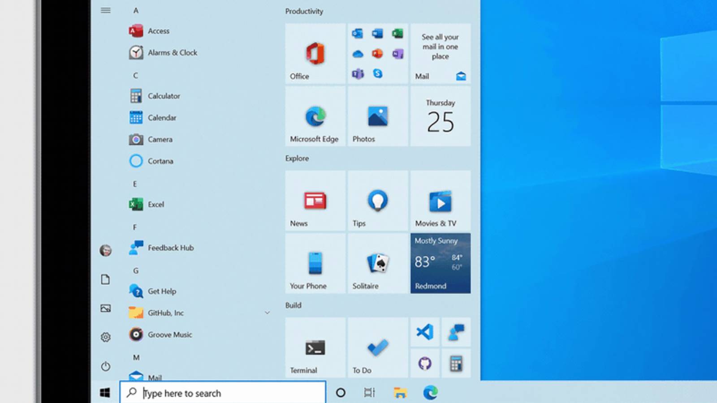This screenshot has height=403, width=717.
Task: Open the Access app
Action: [150, 31]
